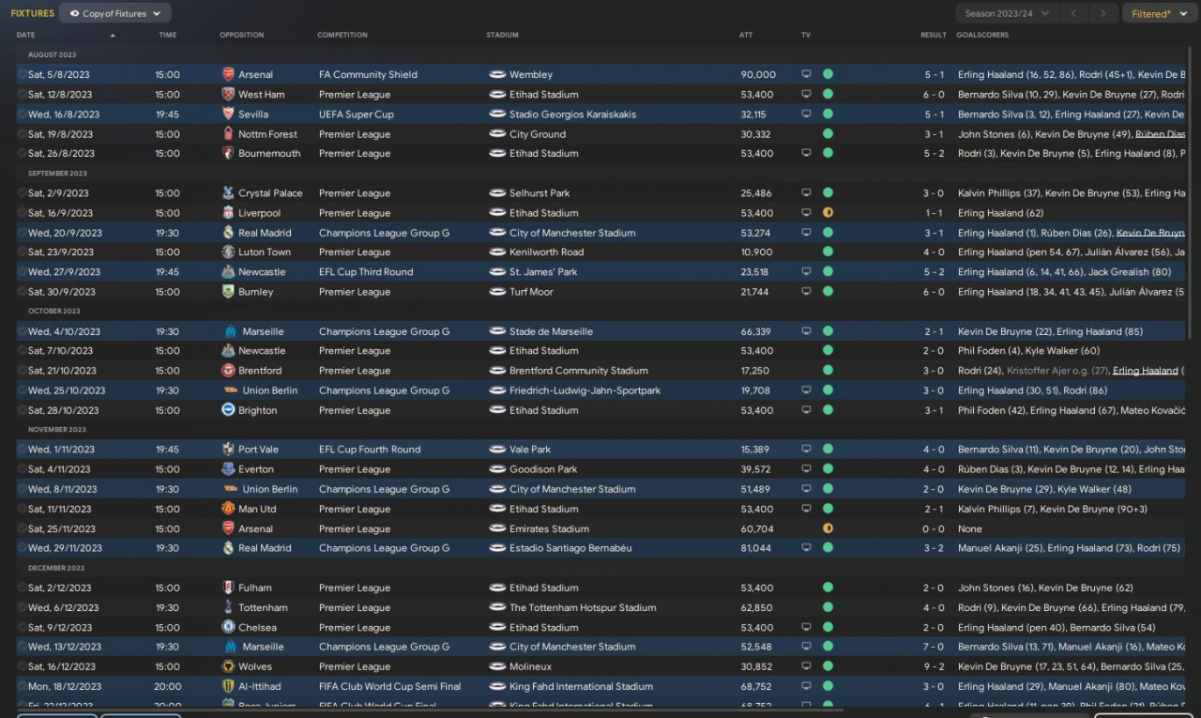The width and height of the screenshot is (1201, 718).
Task: Click the stadium icon beside Goodison Park
Action: (497, 469)
